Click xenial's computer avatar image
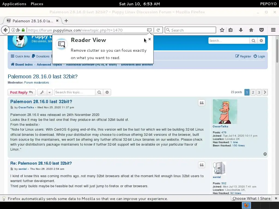 pyautogui.click(x=219, y=168)
